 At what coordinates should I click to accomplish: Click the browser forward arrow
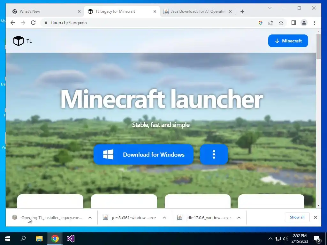pyautogui.click(x=23, y=23)
